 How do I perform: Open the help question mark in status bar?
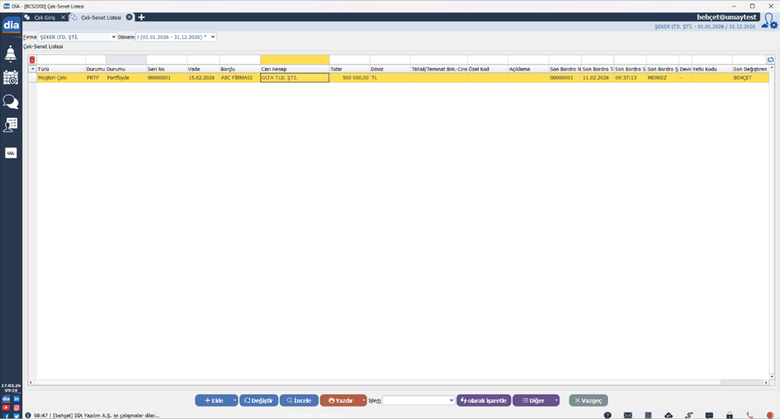(607, 415)
